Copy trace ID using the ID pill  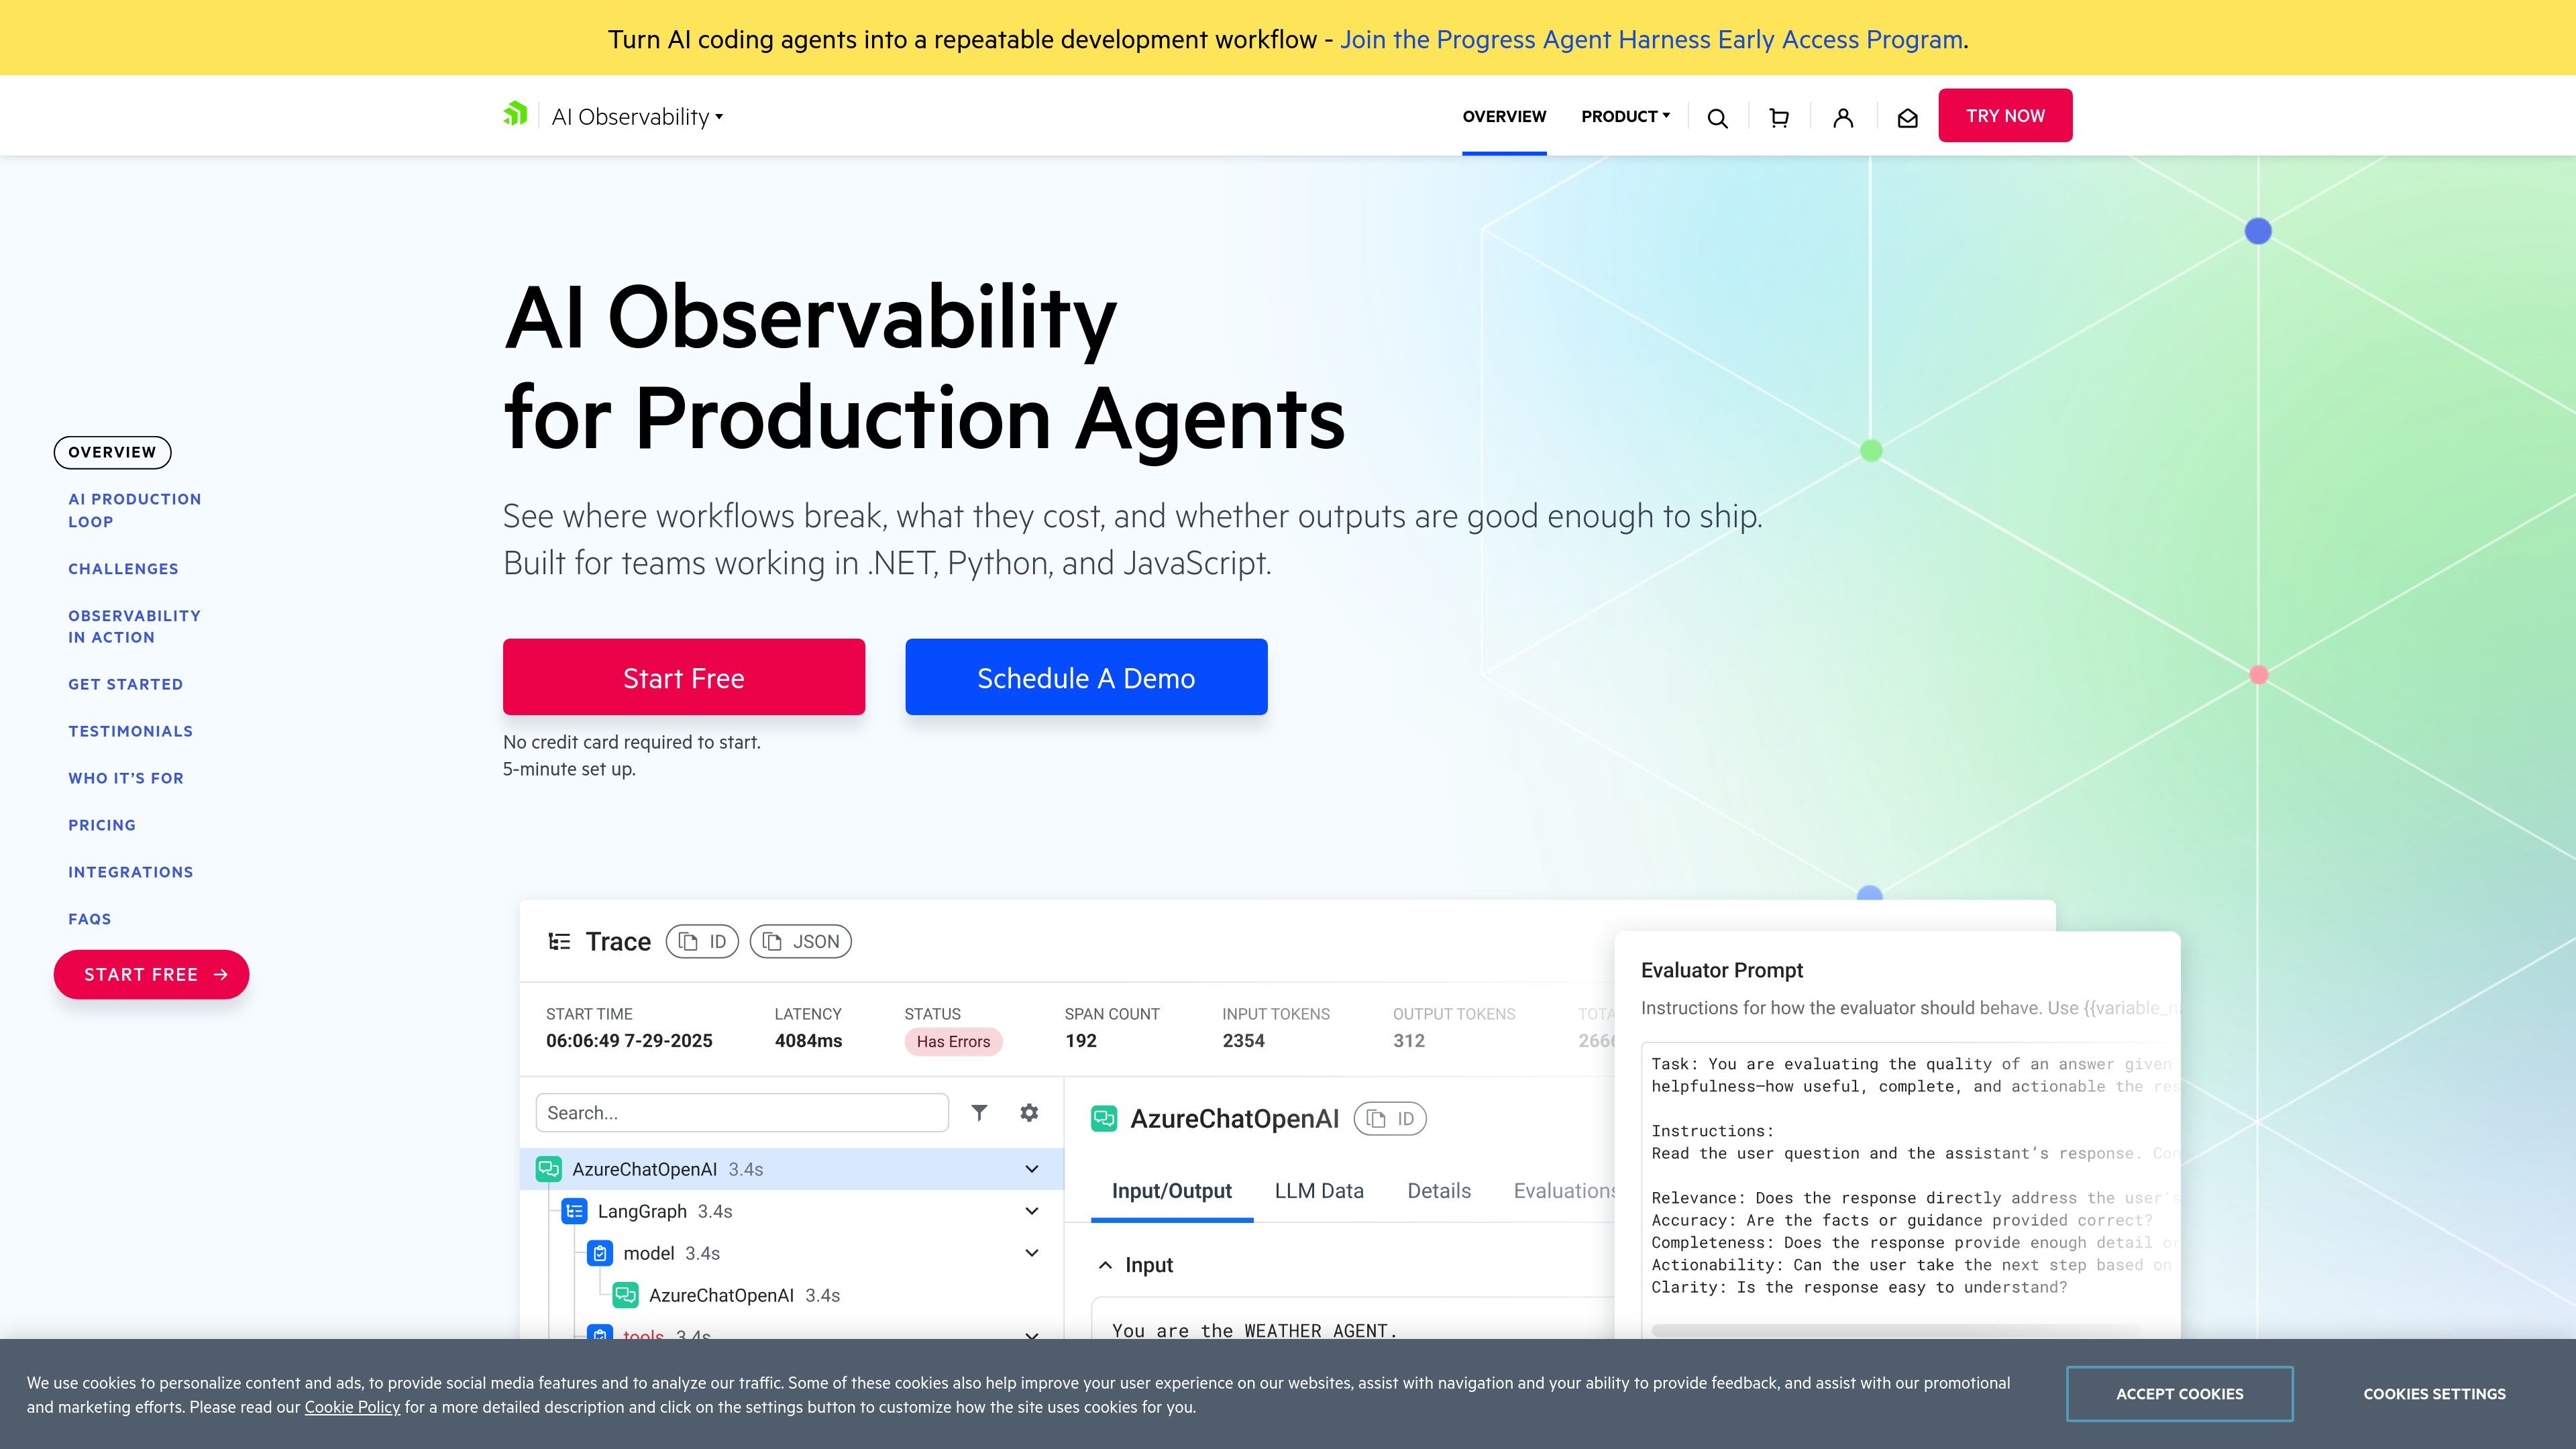click(702, 941)
